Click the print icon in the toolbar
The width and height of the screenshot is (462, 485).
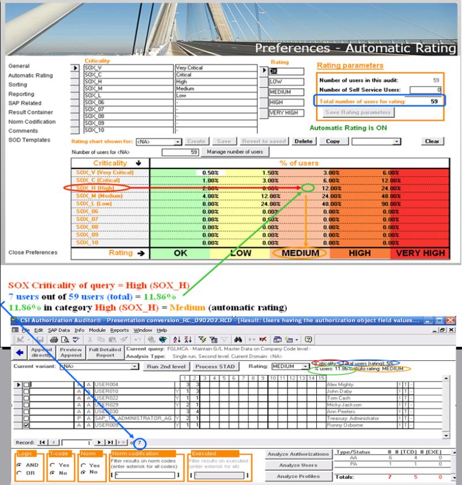[x=54, y=339]
